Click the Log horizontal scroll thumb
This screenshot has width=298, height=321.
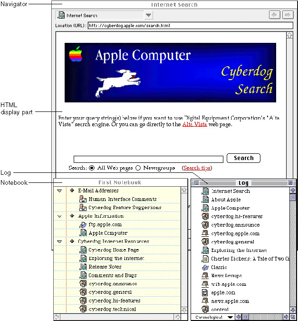(x=245, y=317)
